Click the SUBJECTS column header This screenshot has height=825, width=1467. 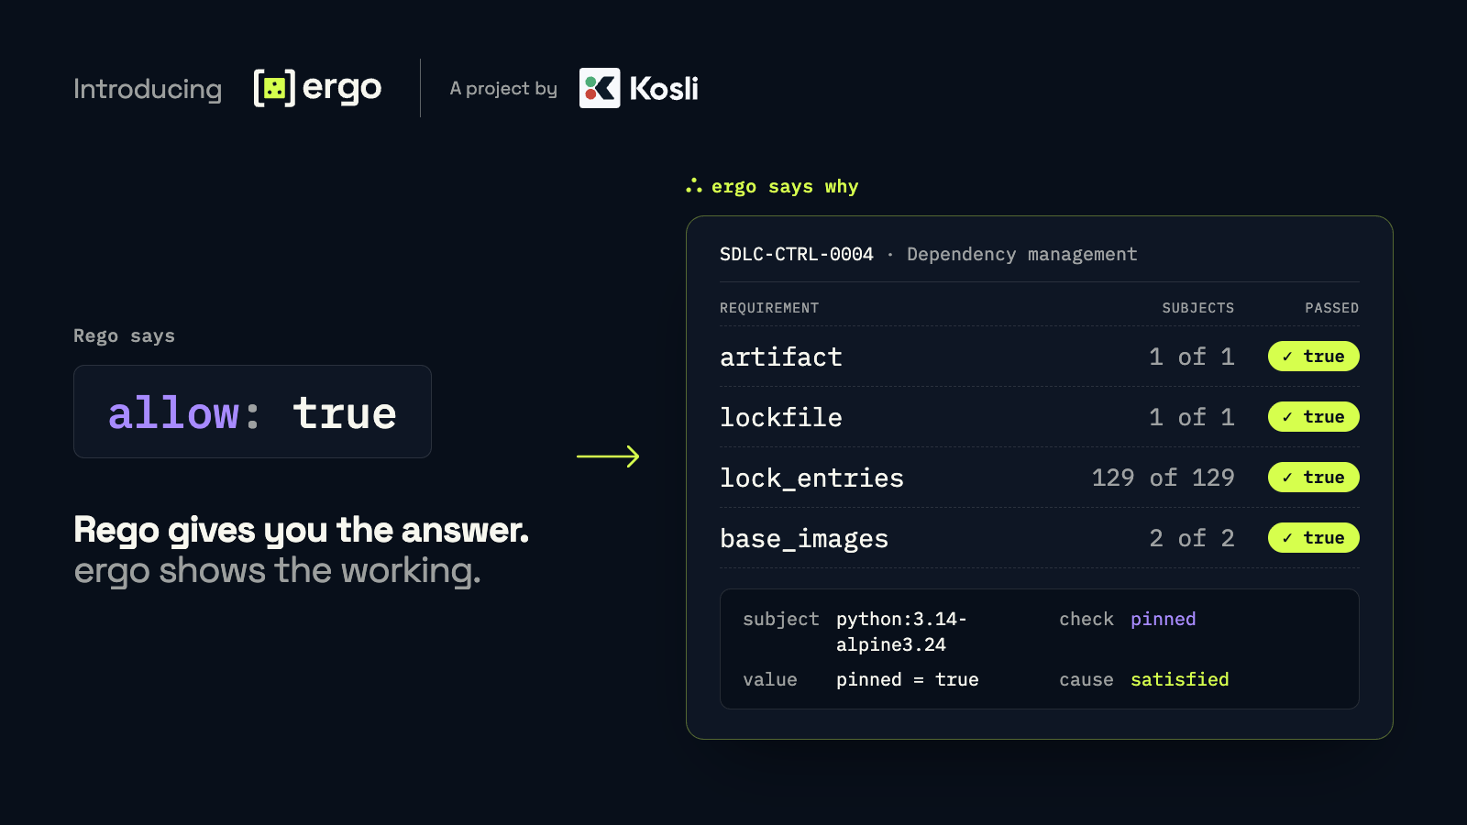(1197, 308)
